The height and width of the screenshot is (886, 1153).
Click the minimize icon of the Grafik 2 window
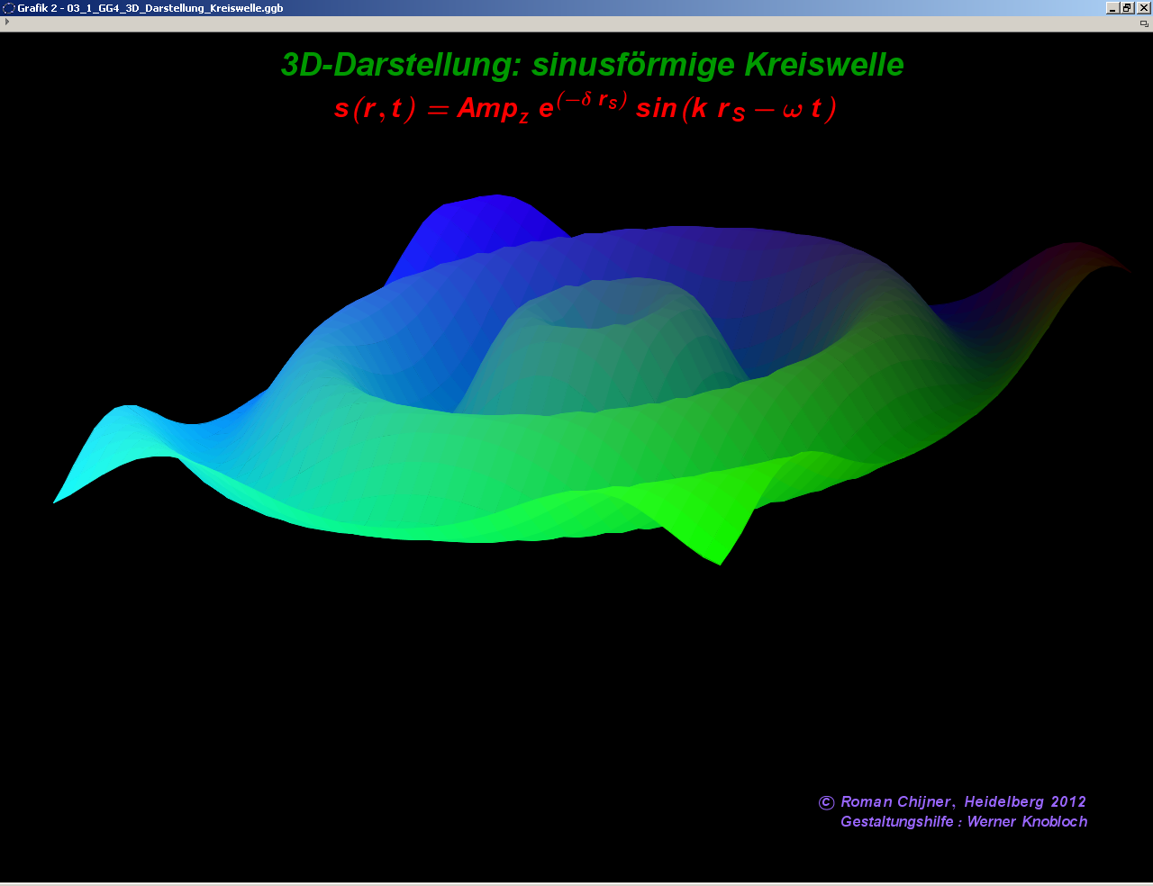[1111, 7]
